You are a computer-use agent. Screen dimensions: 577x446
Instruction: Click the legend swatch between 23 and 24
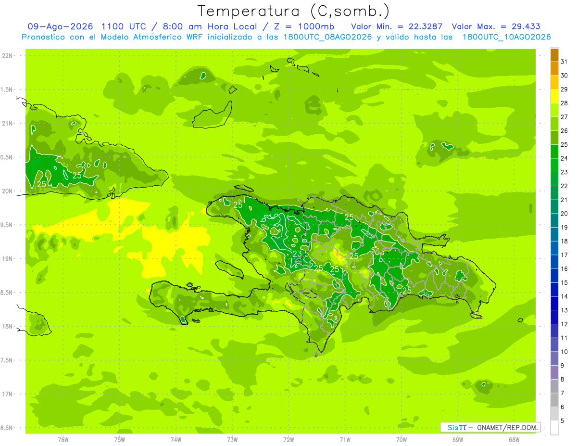click(x=554, y=165)
